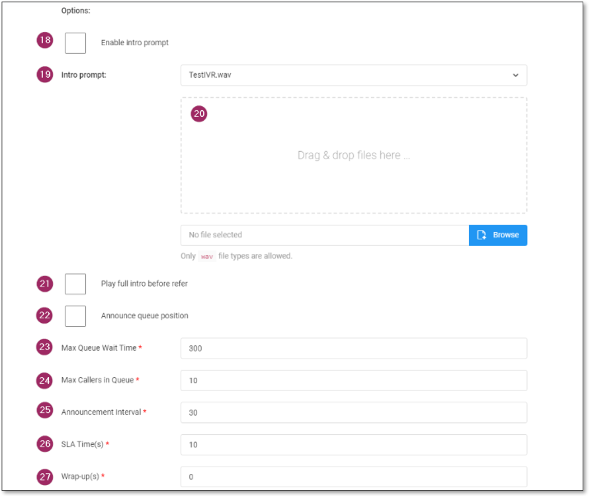Toggle Announce queue position checkbox
Image resolution: width=590 pixels, height=496 pixels.
point(75,316)
